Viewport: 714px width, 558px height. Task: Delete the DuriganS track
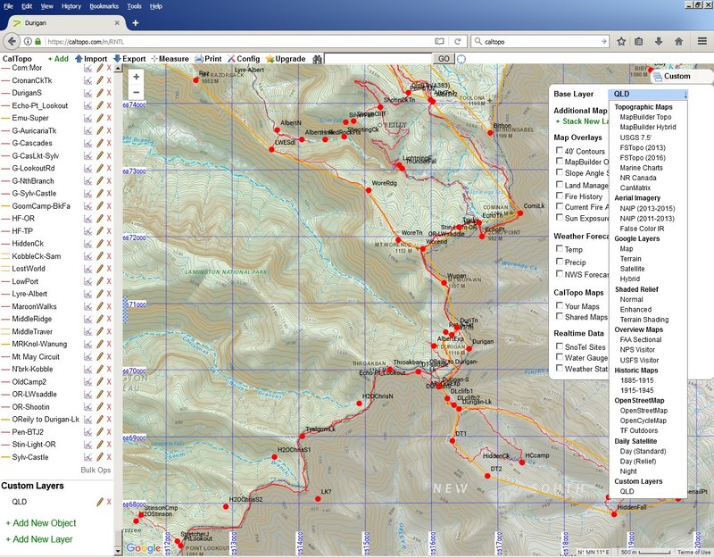(x=109, y=93)
